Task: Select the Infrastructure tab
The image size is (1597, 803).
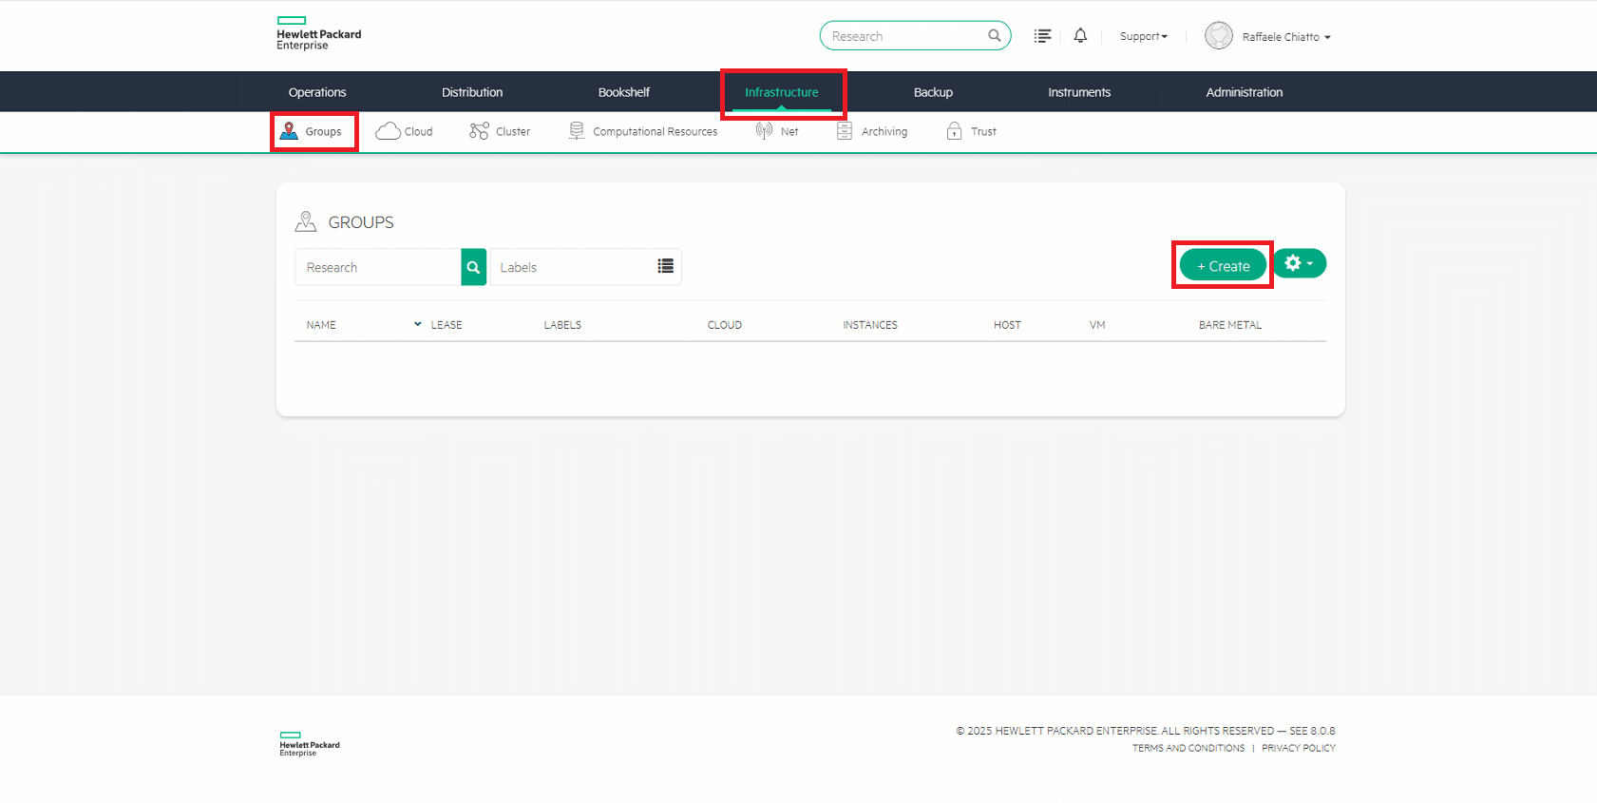Action: coord(781,92)
